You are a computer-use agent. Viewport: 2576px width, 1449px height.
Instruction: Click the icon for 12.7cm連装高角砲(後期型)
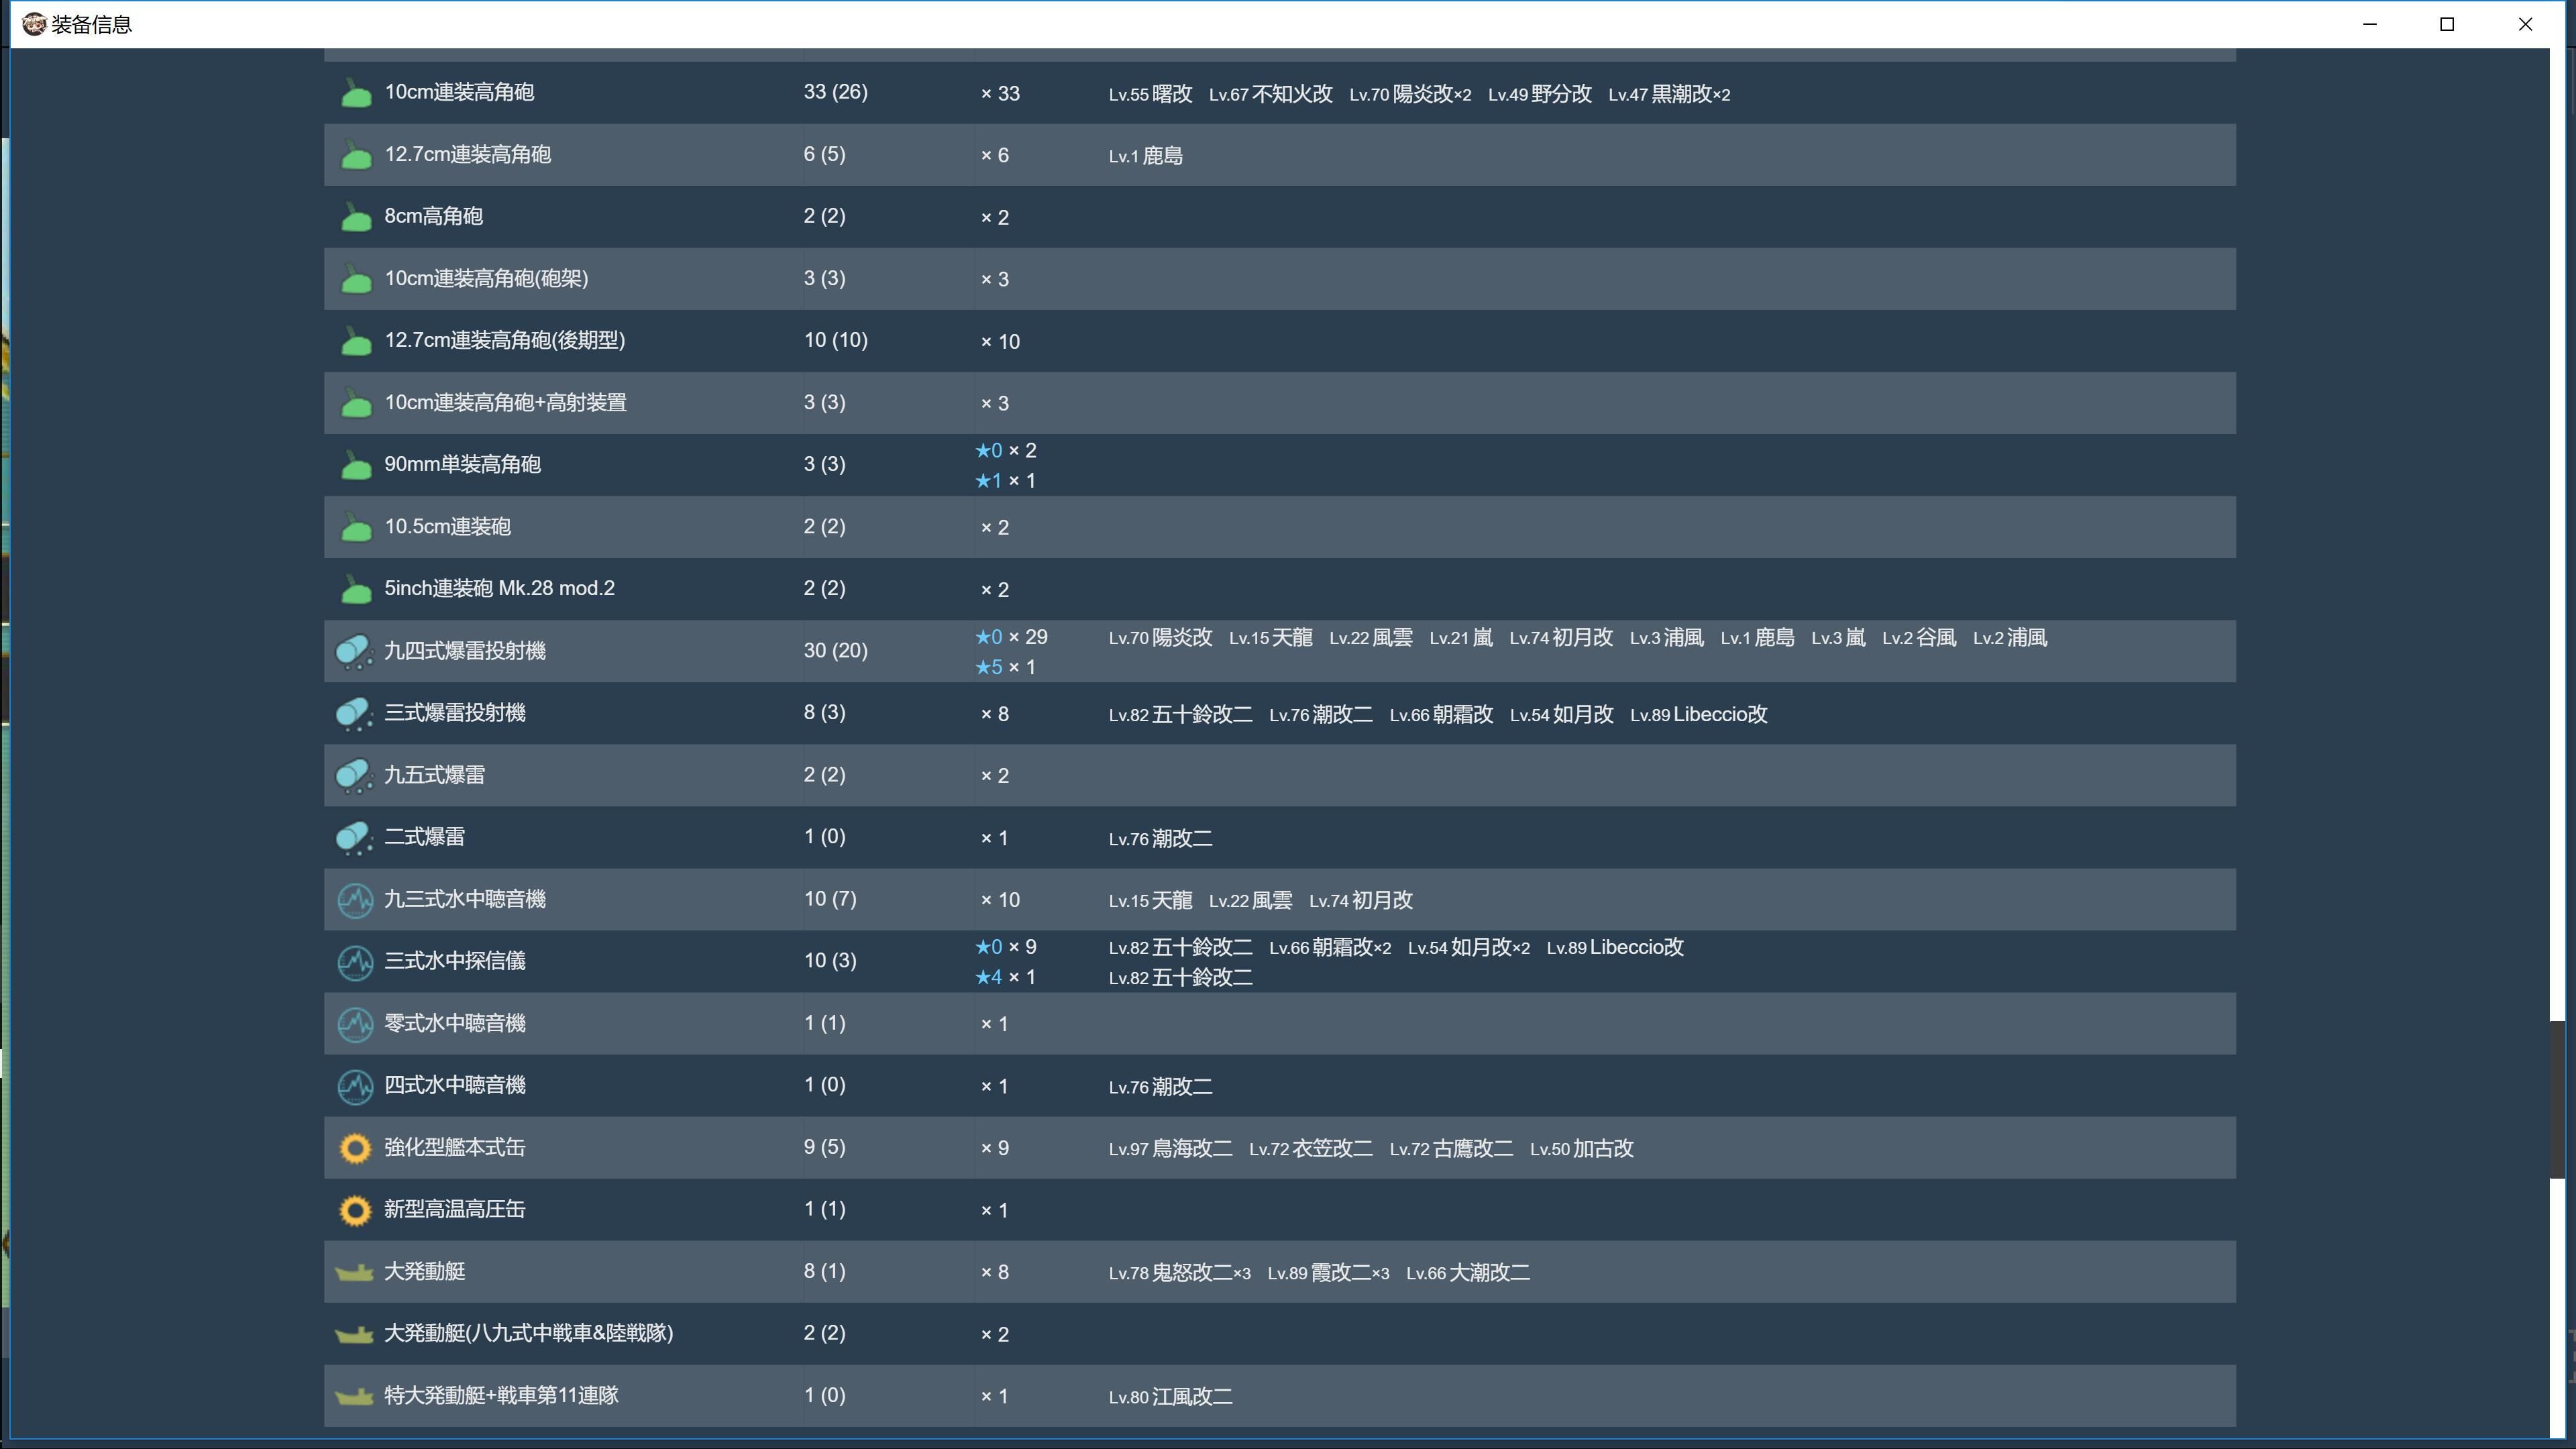coord(355,341)
